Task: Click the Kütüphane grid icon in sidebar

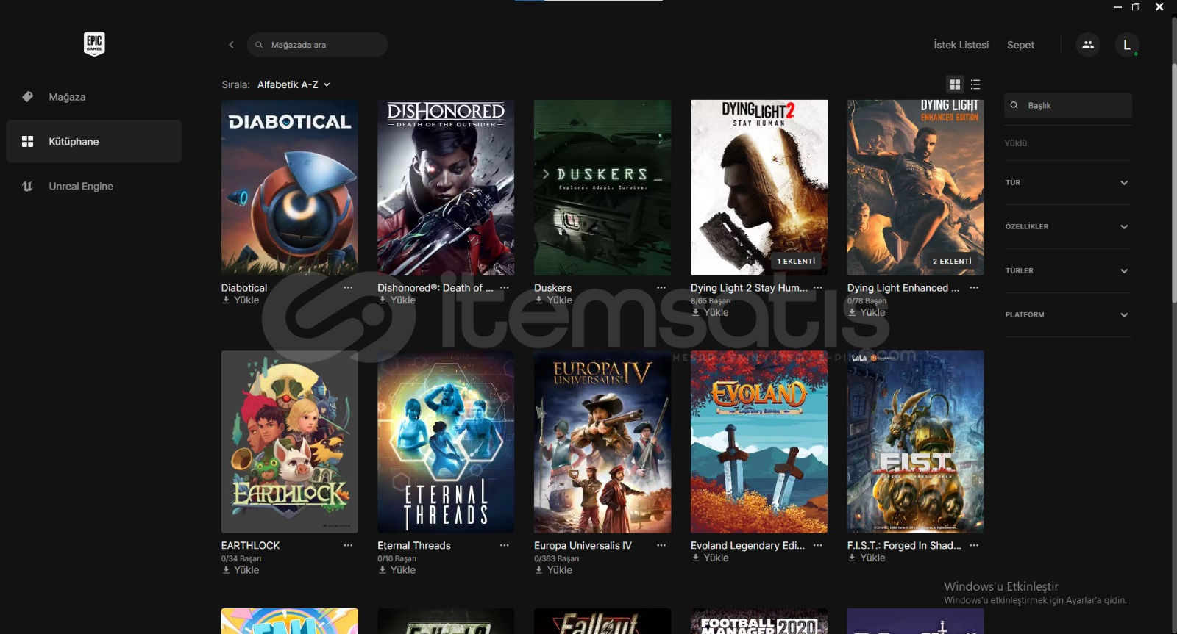Action: pyautogui.click(x=28, y=142)
